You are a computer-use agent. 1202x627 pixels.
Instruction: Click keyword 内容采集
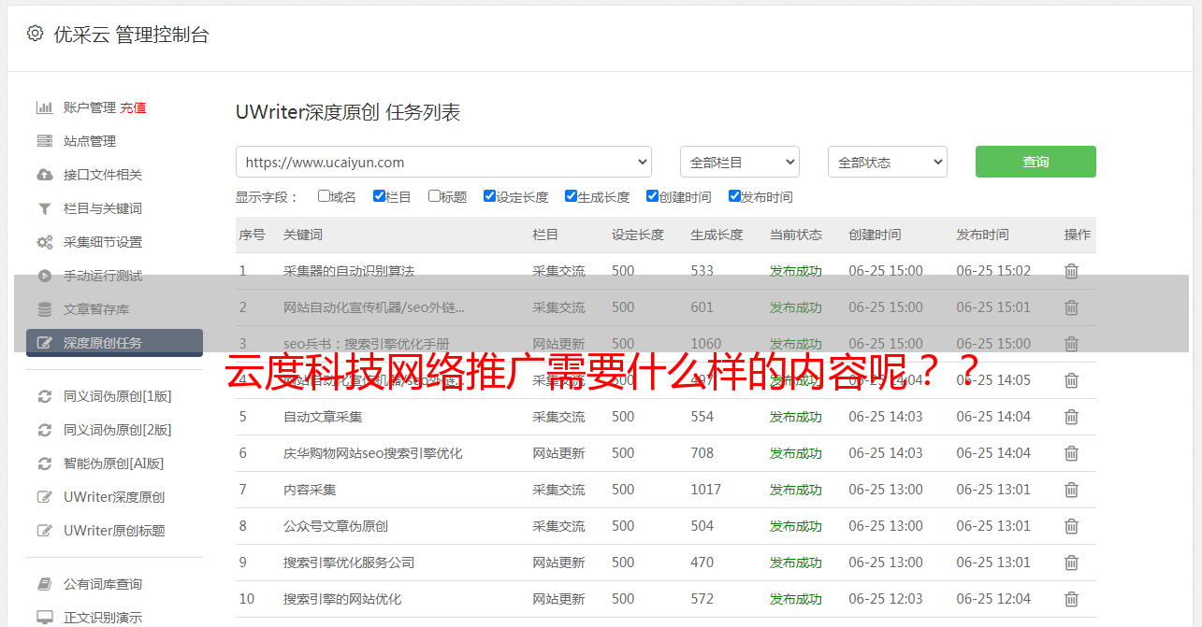pos(310,490)
